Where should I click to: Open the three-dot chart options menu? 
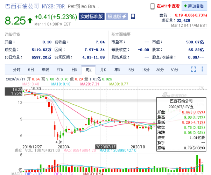click(202, 69)
